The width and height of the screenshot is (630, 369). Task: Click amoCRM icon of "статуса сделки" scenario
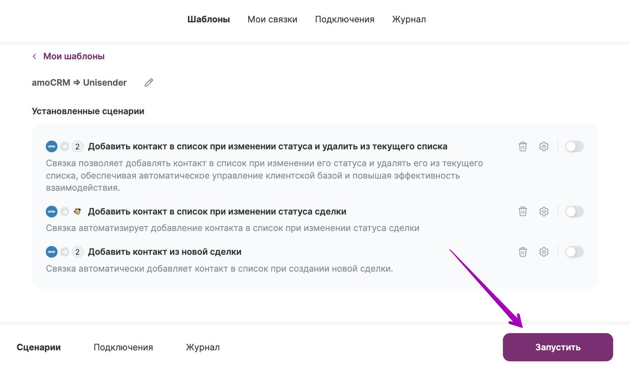(x=52, y=212)
